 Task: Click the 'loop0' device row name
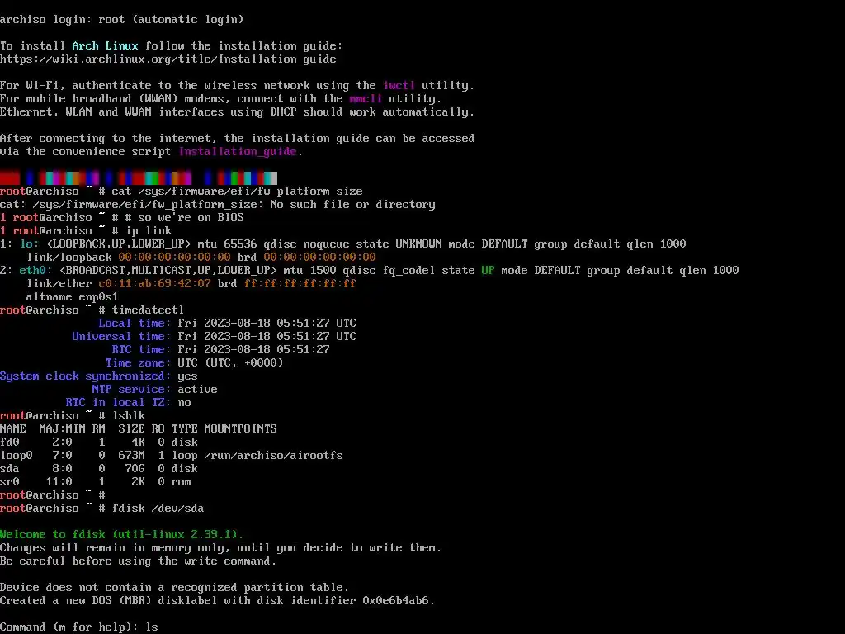pos(17,456)
